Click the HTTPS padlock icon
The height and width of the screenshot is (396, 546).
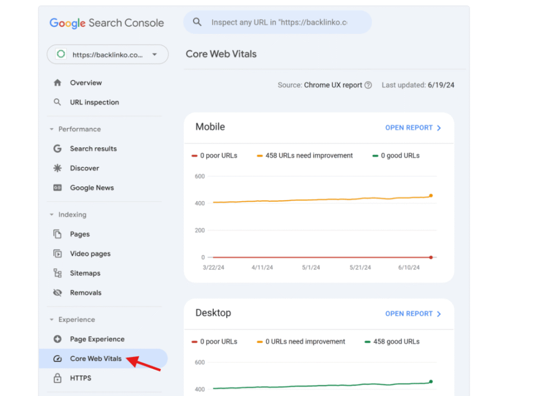tap(57, 378)
